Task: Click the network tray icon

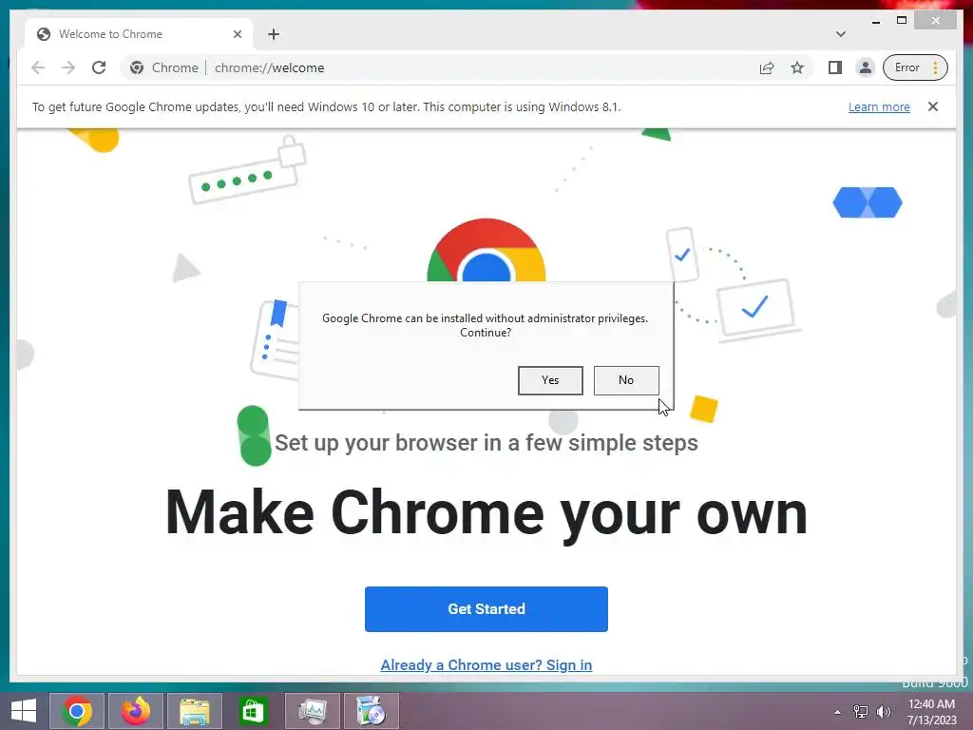Action: click(x=861, y=712)
